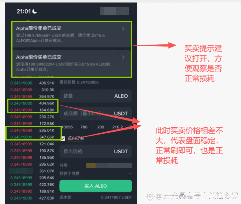
Task: Click the 预估手续费 label
Action: (70, 174)
